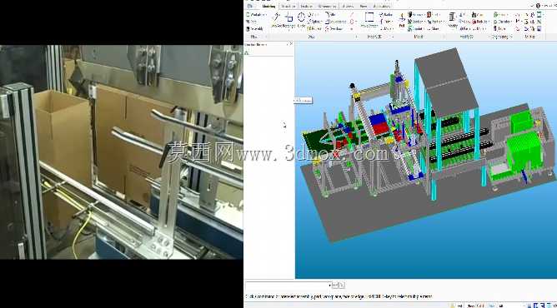The height and width of the screenshot is (308, 557).
Task: Click the large Modify 3D tool
Action: [x=452, y=21]
